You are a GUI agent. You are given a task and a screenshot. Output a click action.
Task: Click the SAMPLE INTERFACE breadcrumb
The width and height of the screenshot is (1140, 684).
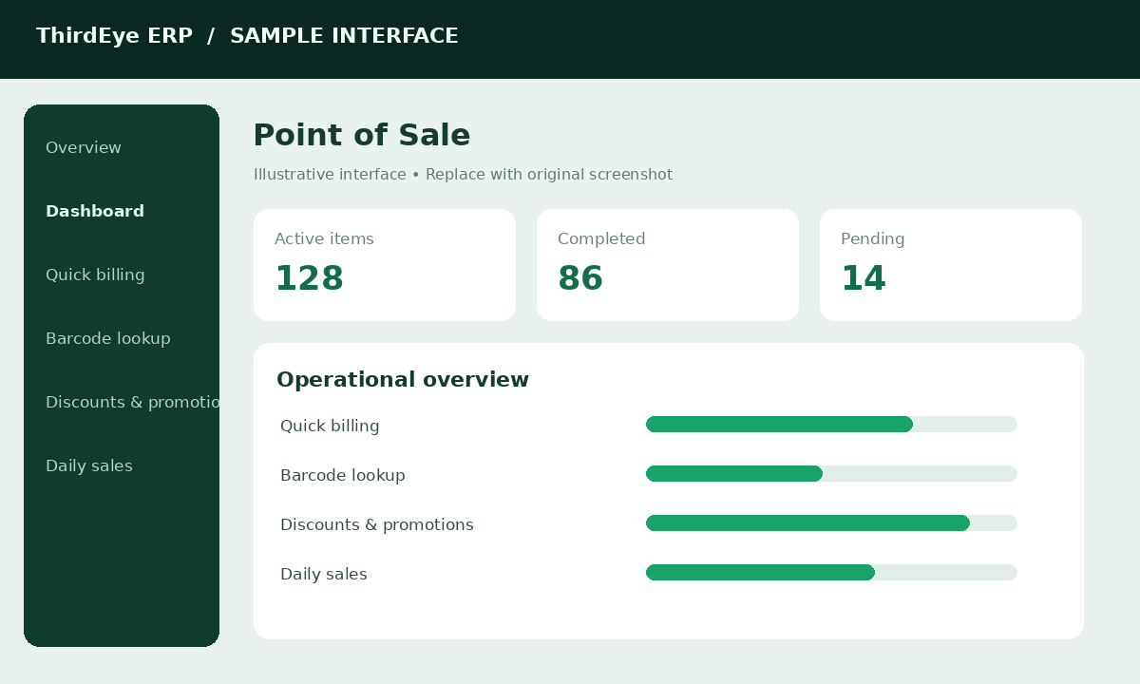pyautogui.click(x=344, y=36)
